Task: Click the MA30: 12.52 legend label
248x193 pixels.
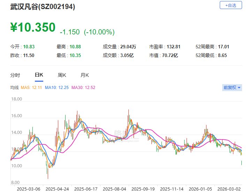Action: (x=83, y=88)
